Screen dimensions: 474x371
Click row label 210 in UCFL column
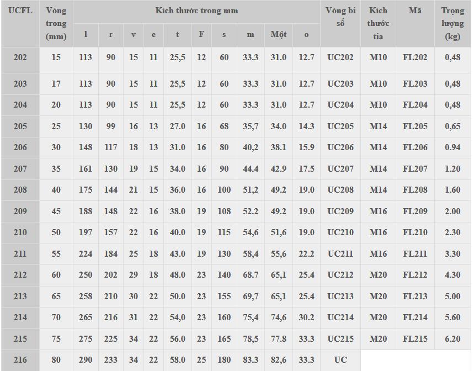[x=20, y=232]
